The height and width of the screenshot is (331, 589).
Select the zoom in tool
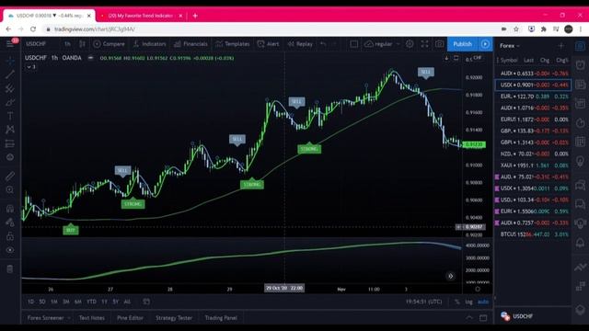click(10, 190)
